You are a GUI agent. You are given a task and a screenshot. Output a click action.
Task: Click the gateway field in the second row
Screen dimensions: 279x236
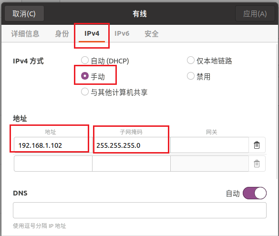click(209, 164)
